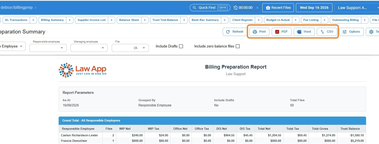Click the Quick Find magnifier icon
This screenshot has height=144, width=379.
195,8
